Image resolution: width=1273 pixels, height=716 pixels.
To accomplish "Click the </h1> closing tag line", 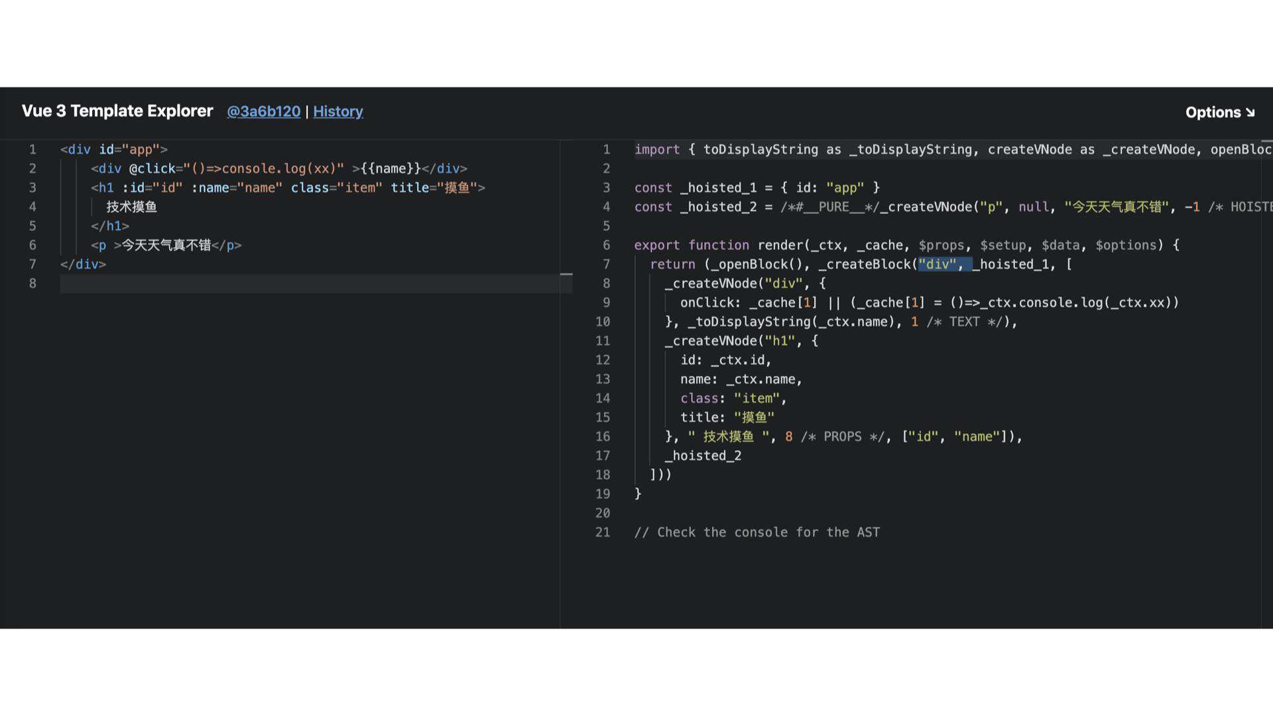I will (110, 226).
